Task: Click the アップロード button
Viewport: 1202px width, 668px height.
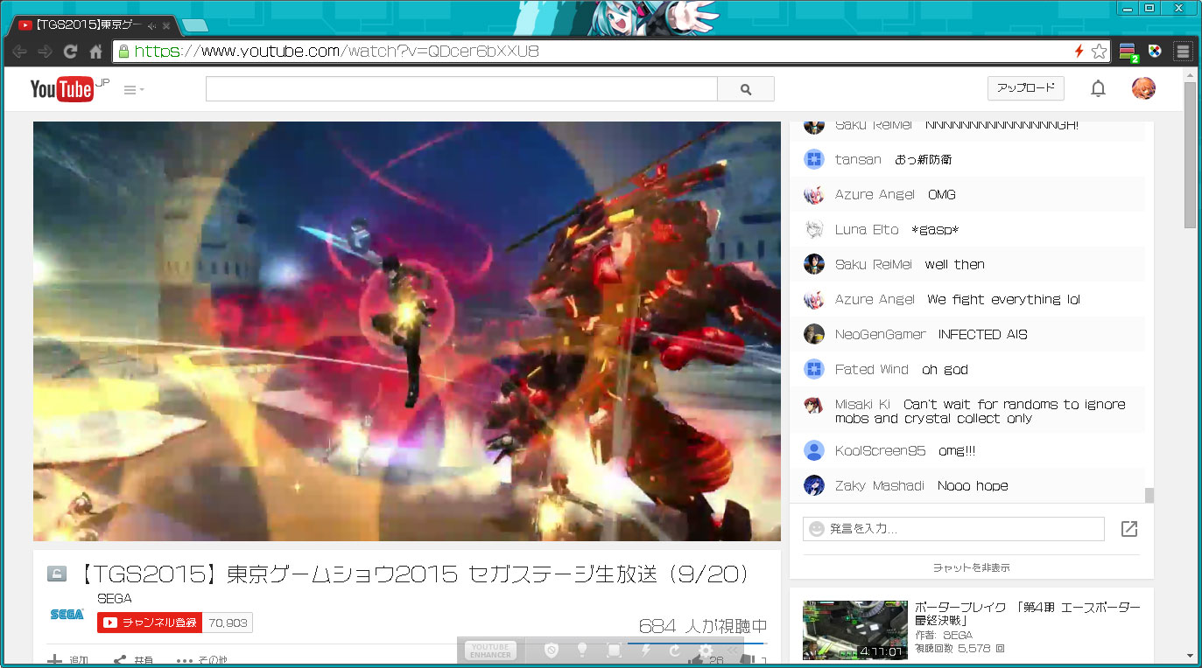Action: (x=1026, y=88)
